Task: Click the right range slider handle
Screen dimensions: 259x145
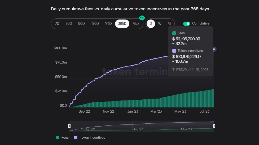Action: tap(214, 126)
